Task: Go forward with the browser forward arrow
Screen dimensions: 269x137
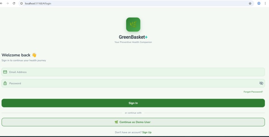Action: coord(8,3)
